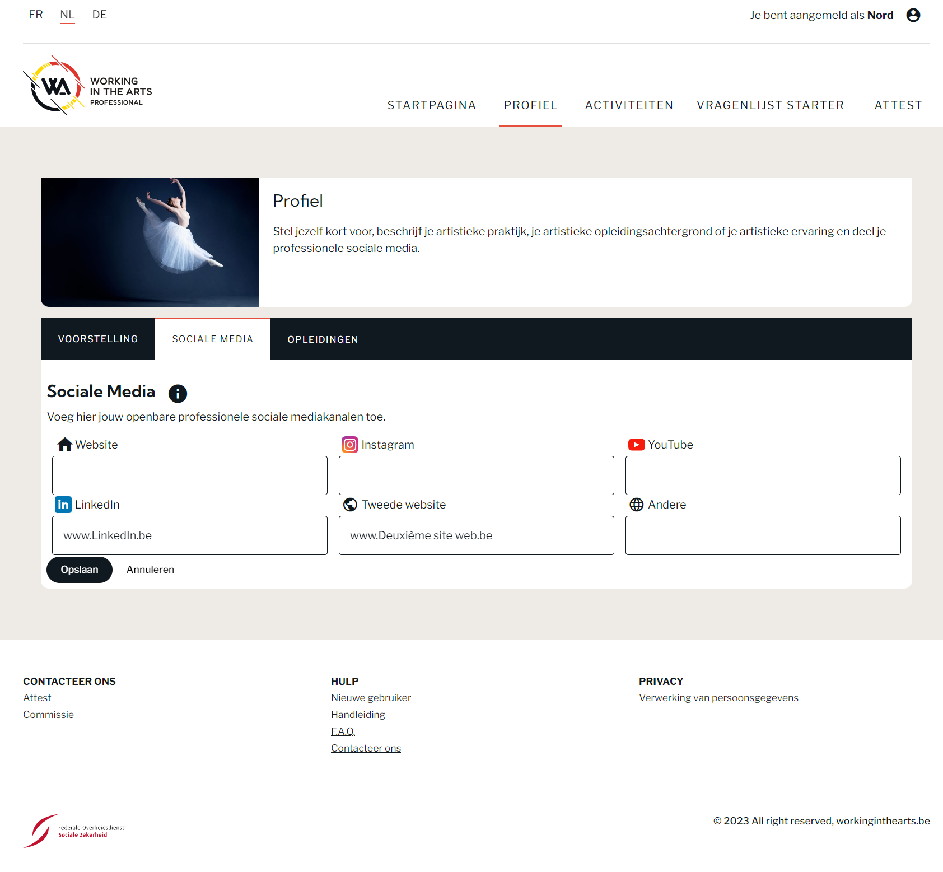Show the Sociale Media info icon
Screen dimensions: 943x872
coord(178,394)
